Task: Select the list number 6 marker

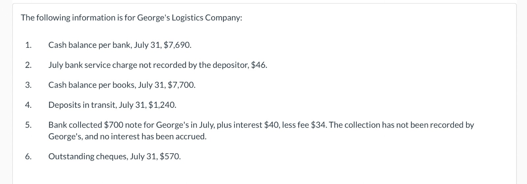Action: (x=28, y=157)
